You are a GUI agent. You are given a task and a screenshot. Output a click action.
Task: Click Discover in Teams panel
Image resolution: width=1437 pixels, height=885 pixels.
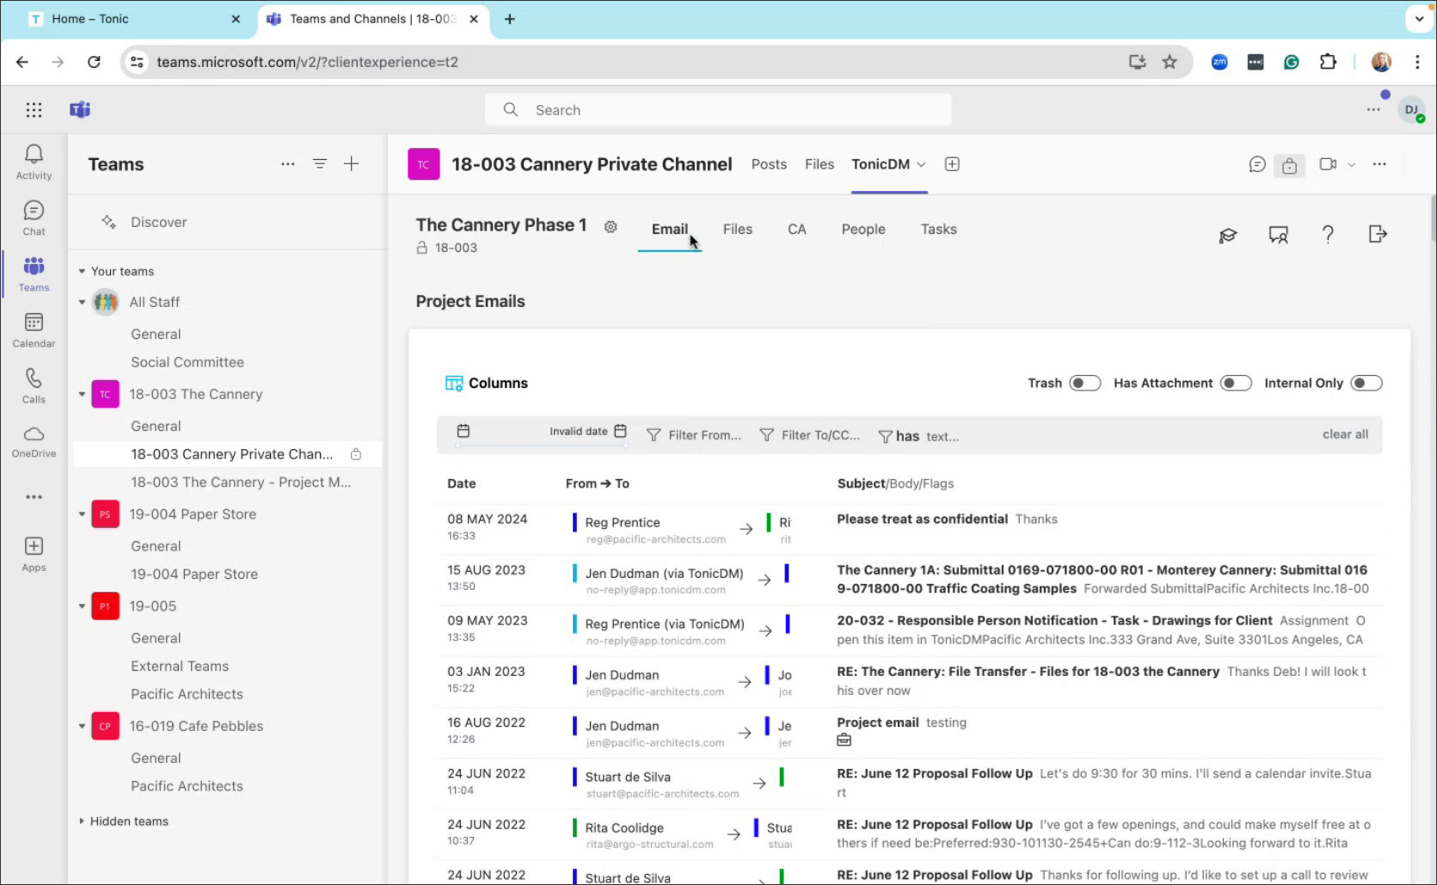pos(158,222)
